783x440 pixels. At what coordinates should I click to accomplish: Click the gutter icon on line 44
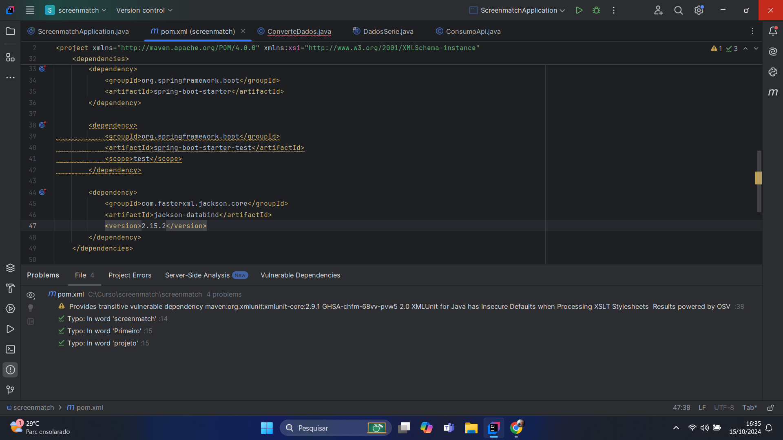(x=42, y=192)
